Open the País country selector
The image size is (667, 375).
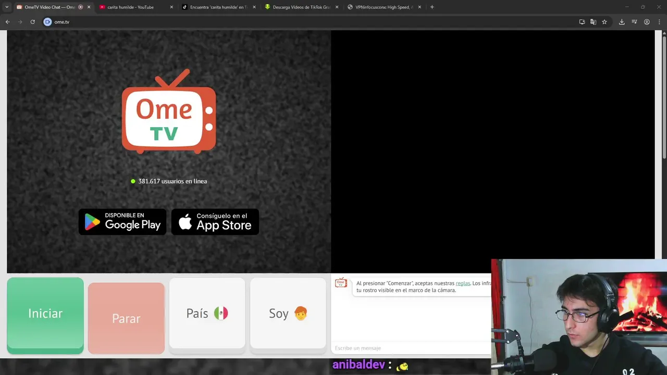pos(207,313)
